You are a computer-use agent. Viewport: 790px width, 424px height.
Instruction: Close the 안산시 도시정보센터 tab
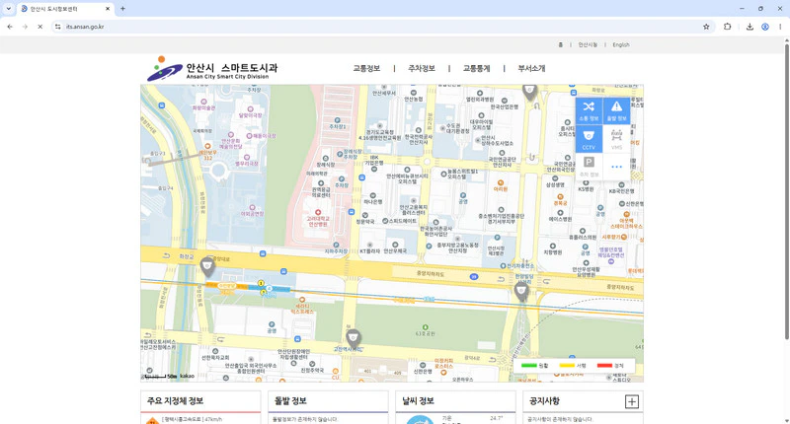tap(108, 9)
